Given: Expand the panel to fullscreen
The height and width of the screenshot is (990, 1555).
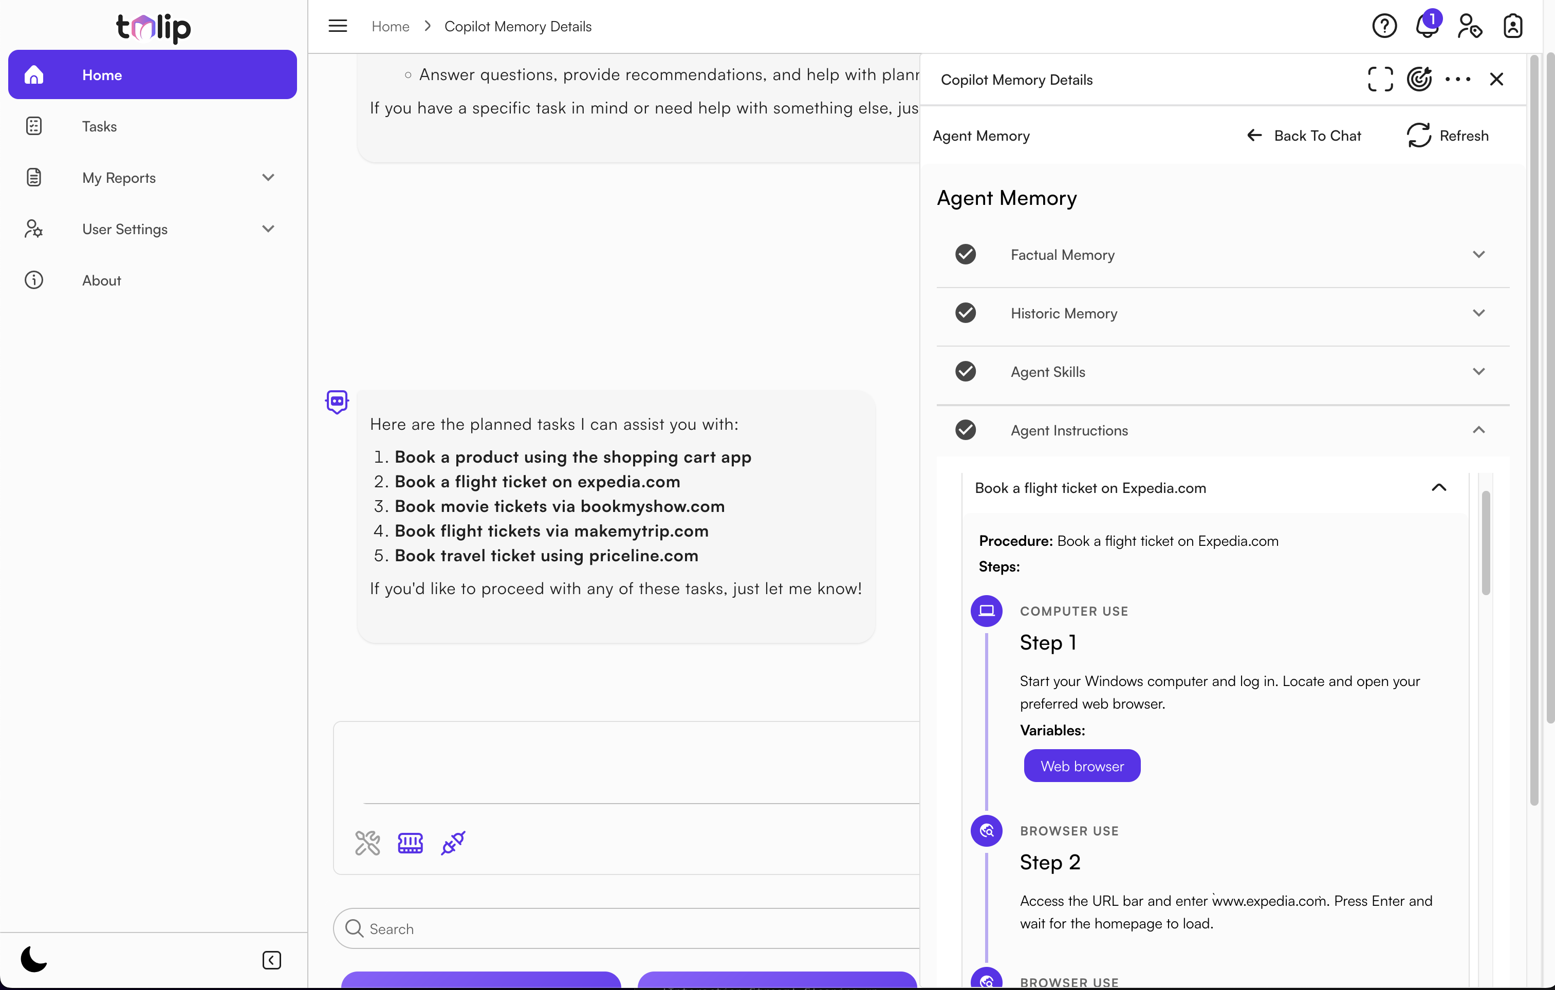Looking at the screenshot, I should [1380, 80].
